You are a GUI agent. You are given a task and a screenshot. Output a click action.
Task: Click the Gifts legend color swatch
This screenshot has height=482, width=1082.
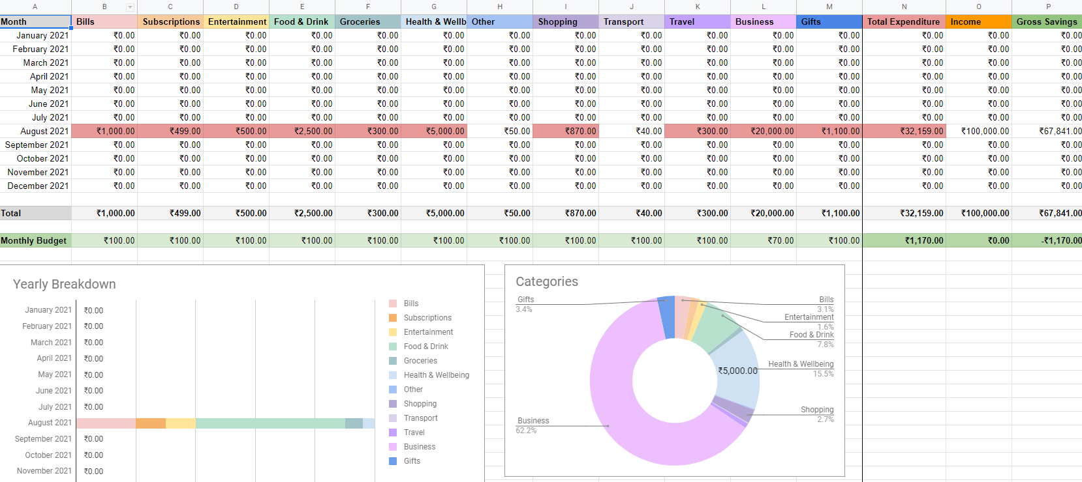(x=393, y=461)
